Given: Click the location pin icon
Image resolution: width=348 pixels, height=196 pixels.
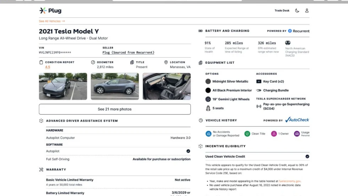Looking at the screenshot, I should (x=166, y=62).
